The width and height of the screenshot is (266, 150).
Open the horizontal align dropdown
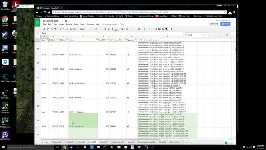click(x=140, y=29)
